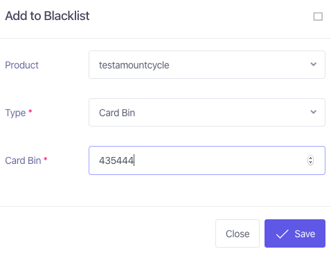331x258 pixels.
Task: Click the square icon beside Add to Blacklist
Action: tap(318, 17)
